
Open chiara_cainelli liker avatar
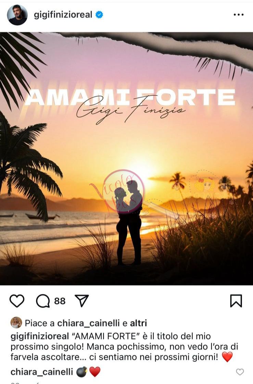point(16,323)
